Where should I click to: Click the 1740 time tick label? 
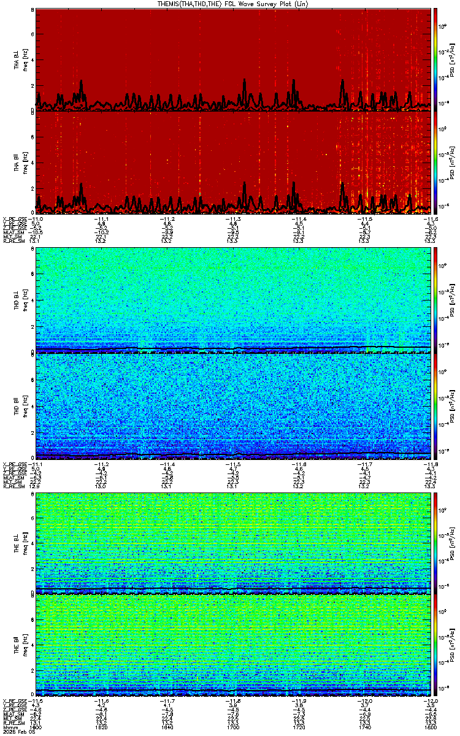click(365, 727)
